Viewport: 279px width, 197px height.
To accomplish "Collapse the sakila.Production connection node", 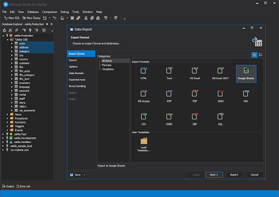I will tap(3, 36).
